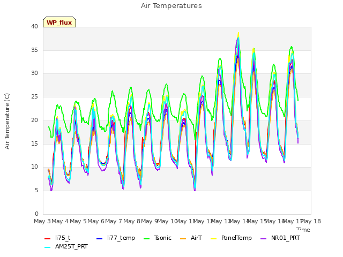Toggle the AM25T_PRT legend entry
Image resolution: width=343 pixels, height=257 pixels.
point(66,246)
